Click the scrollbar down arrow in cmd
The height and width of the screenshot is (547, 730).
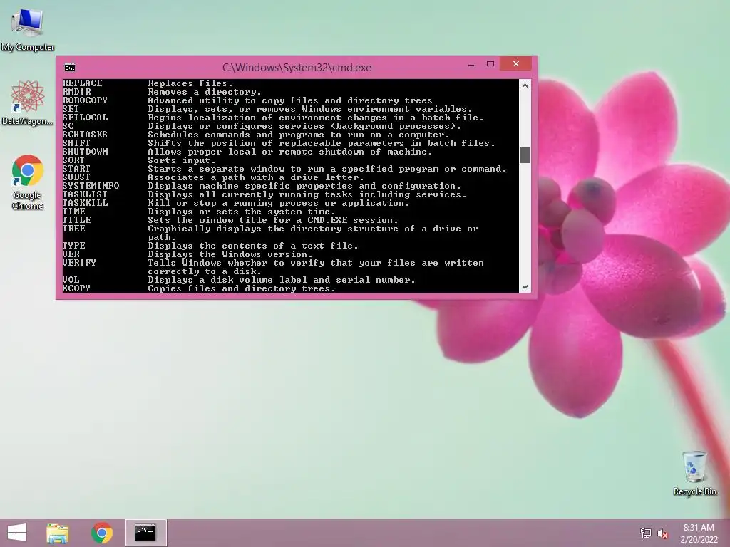(x=525, y=287)
